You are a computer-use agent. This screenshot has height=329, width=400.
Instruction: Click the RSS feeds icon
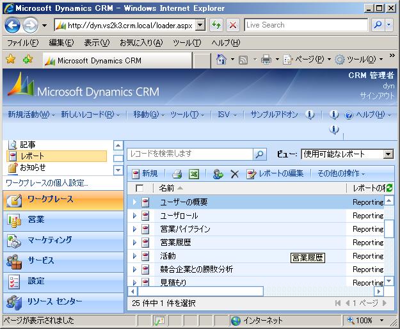click(243, 60)
